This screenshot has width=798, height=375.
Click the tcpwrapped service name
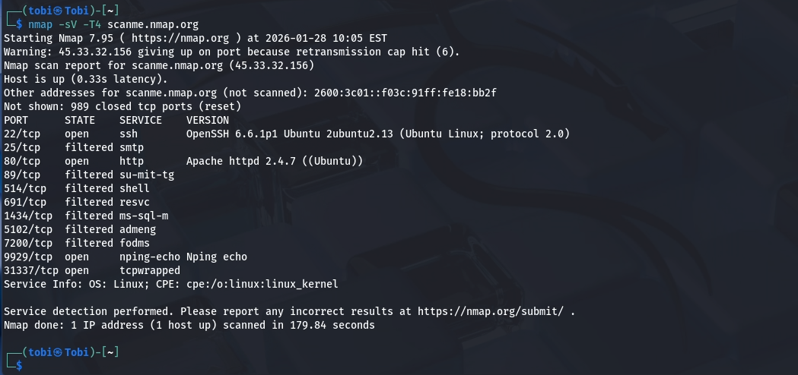149,270
